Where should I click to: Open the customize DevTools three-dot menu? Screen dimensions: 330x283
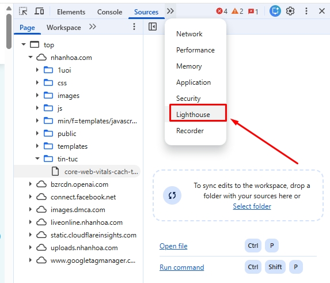[x=306, y=11]
